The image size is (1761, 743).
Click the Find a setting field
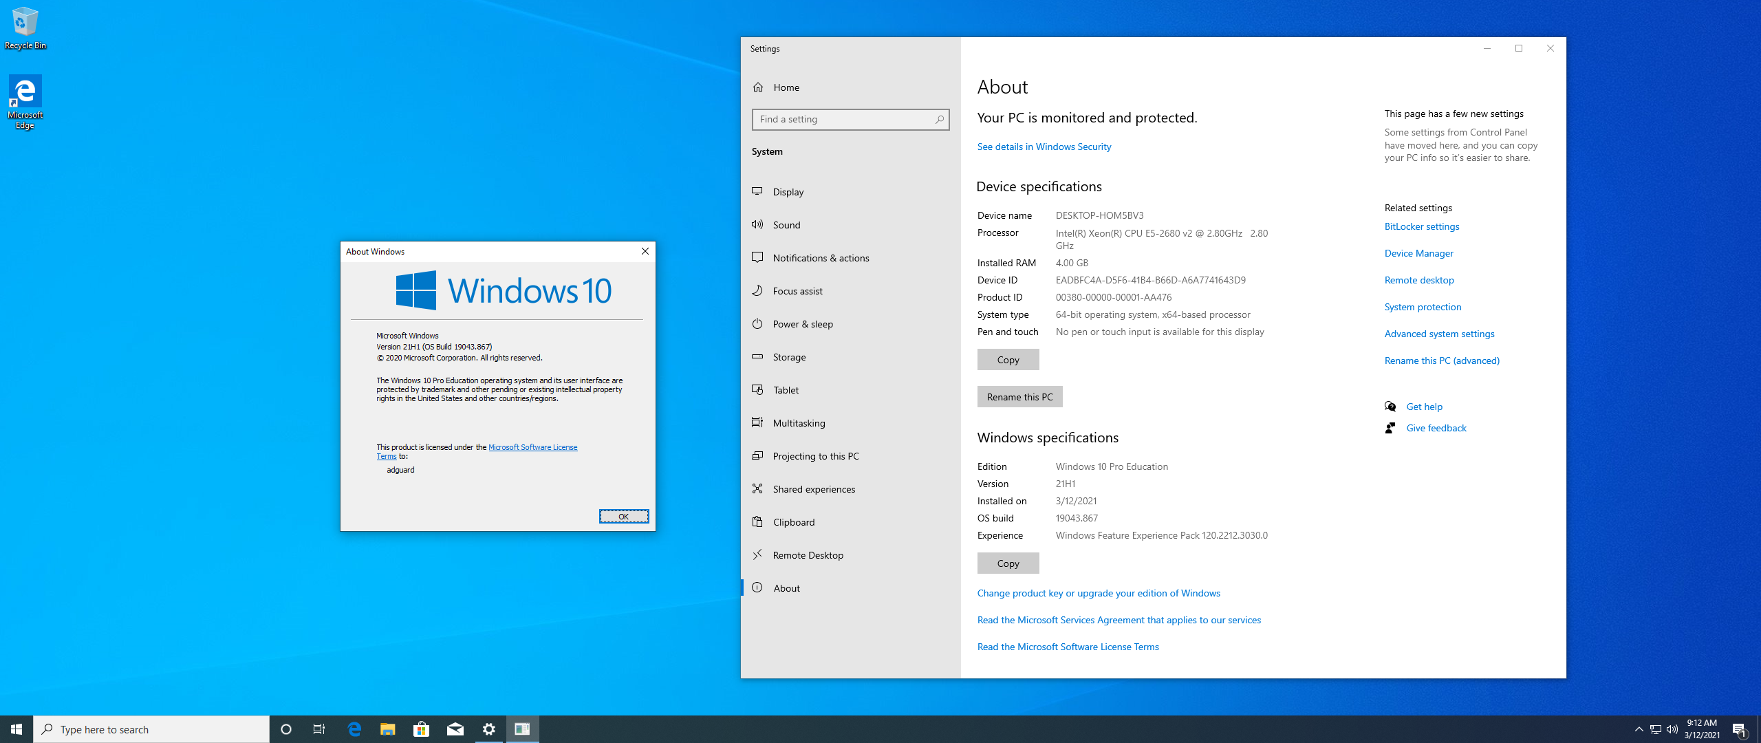[x=850, y=120]
